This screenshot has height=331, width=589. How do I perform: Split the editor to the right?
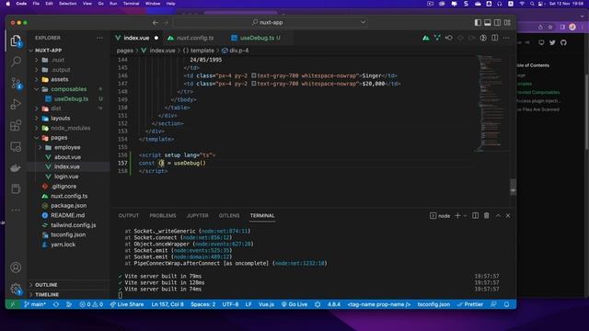(x=495, y=38)
